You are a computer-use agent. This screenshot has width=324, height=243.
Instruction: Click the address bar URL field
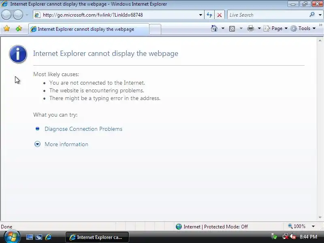tap(118, 15)
